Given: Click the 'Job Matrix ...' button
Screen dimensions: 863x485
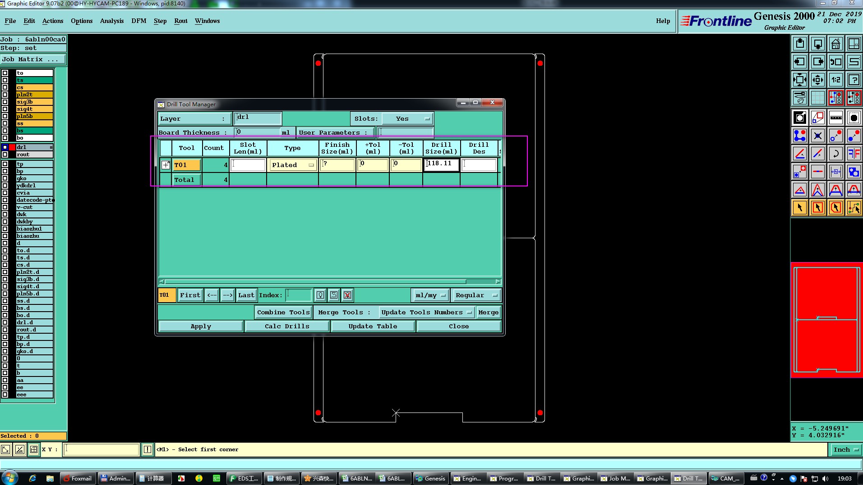Looking at the screenshot, I should 33,59.
